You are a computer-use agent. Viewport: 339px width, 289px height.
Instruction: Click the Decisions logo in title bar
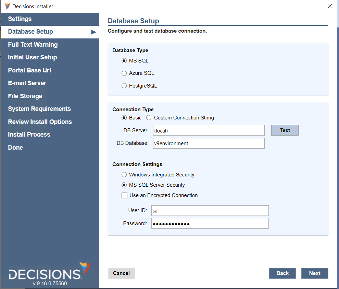click(7, 6)
